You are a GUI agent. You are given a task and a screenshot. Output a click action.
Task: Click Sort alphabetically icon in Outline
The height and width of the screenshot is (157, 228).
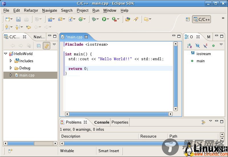tap(189, 46)
